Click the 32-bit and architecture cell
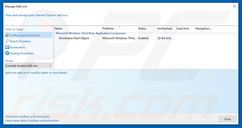The width and height of the screenshot is (242, 128). tap(165, 38)
